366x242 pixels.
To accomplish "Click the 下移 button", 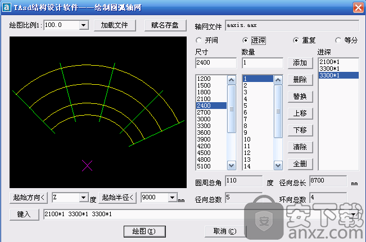I will [x=300, y=130].
